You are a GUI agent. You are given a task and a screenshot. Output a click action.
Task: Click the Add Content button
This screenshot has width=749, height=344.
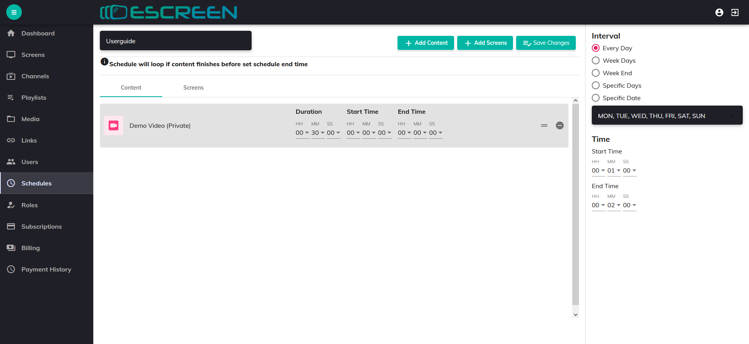coord(426,43)
